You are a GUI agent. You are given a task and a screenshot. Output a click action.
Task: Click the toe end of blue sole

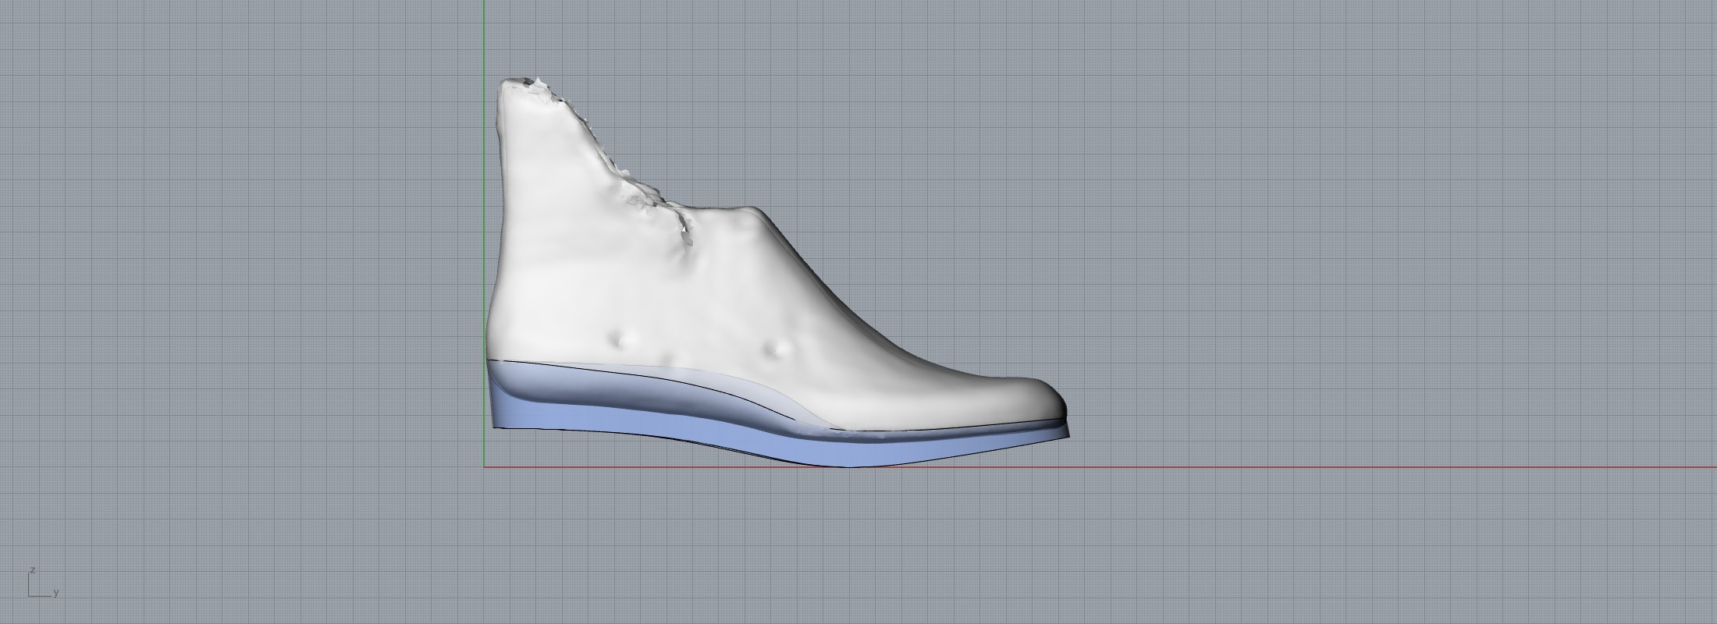1066,434
